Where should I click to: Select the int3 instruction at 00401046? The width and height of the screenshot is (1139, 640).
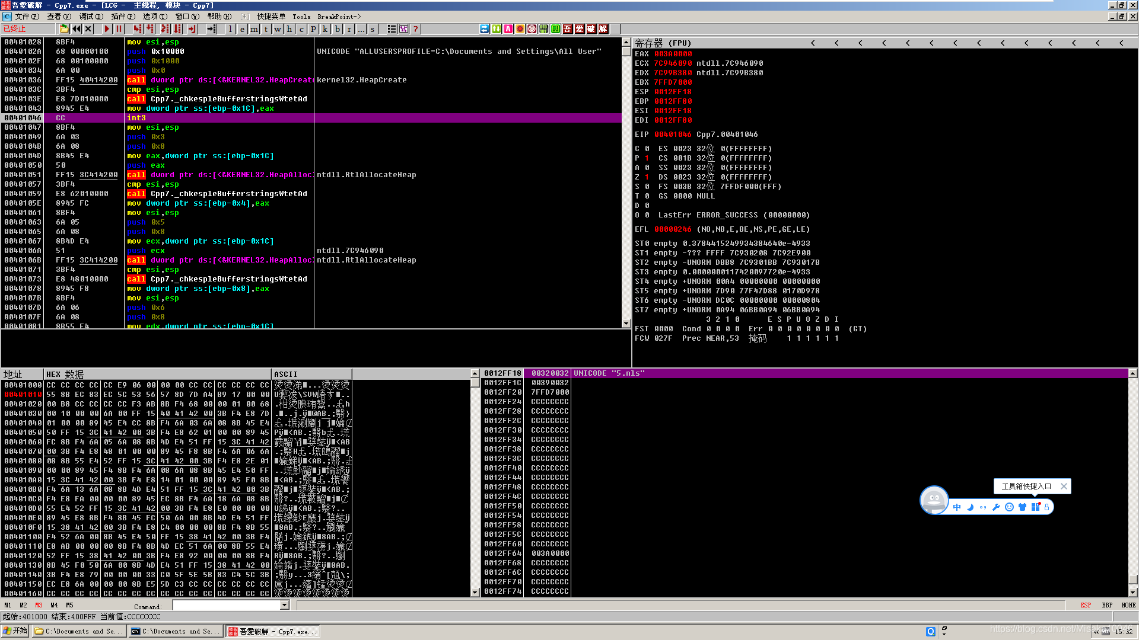[311, 118]
